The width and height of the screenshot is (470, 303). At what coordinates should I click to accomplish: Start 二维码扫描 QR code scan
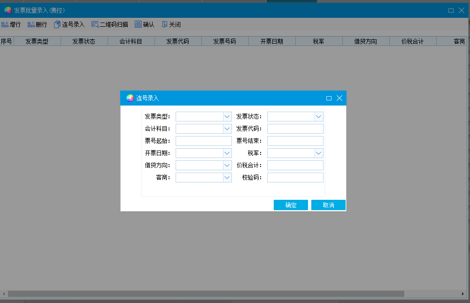coord(95,24)
